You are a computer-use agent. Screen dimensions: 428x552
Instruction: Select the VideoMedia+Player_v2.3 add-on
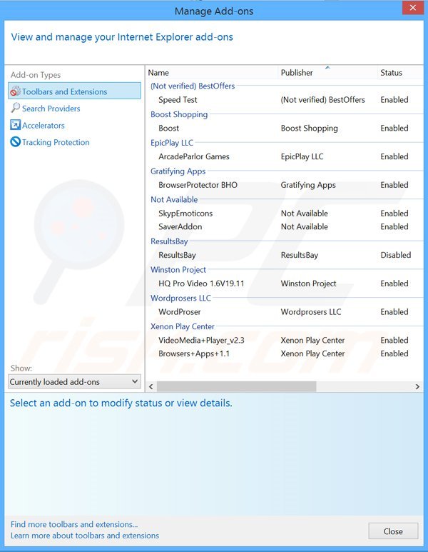pos(285,340)
